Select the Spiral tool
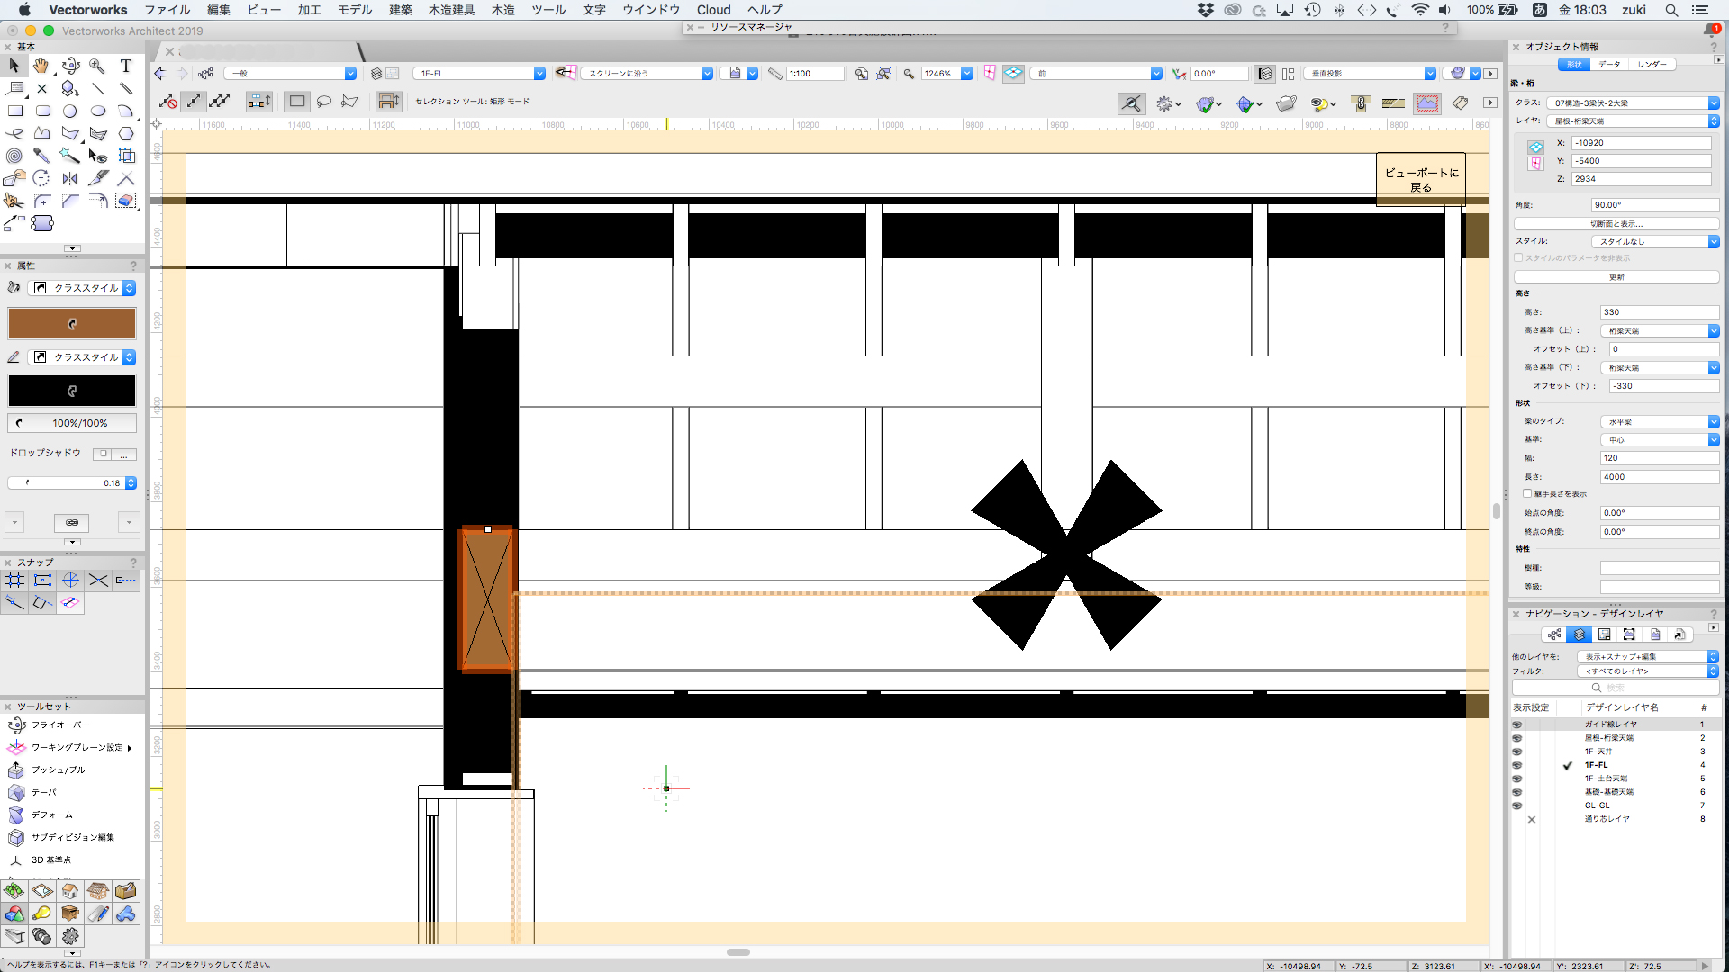 click(15, 156)
